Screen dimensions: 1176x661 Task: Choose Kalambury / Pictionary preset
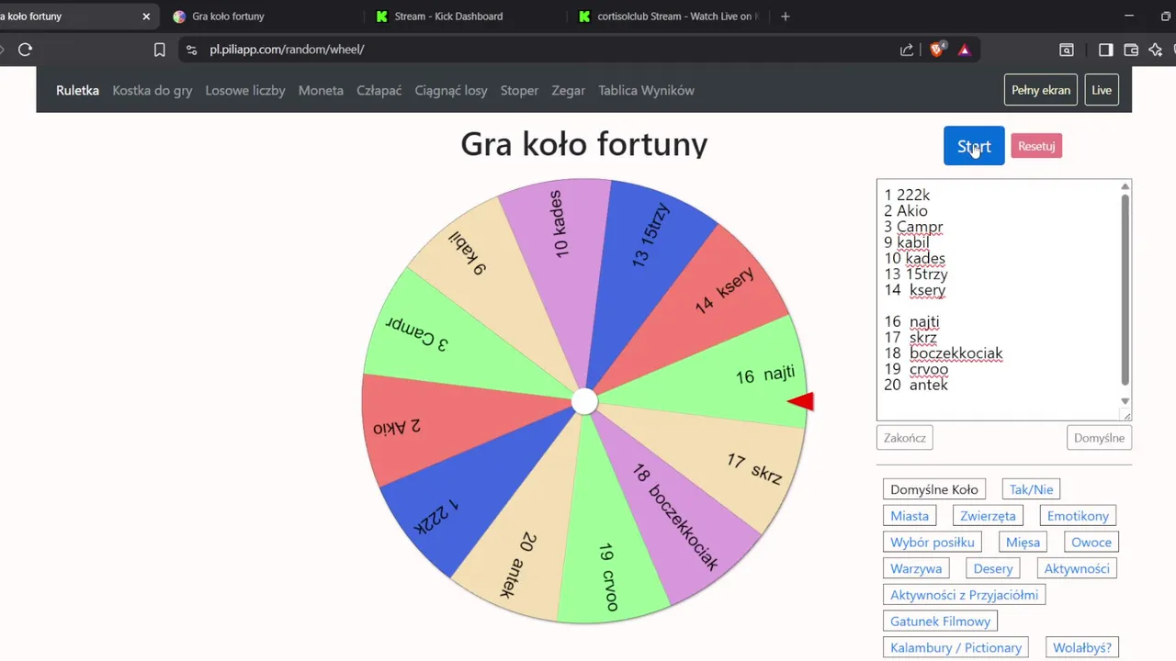(955, 647)
